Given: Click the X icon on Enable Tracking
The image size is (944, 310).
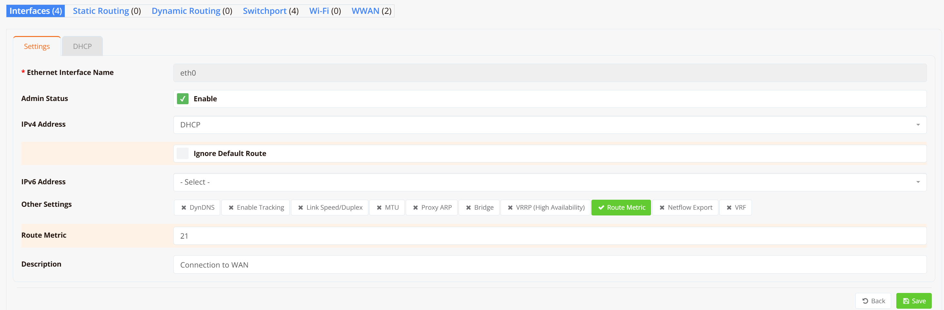Looking at the screenshot, I should tap(231, 208).
